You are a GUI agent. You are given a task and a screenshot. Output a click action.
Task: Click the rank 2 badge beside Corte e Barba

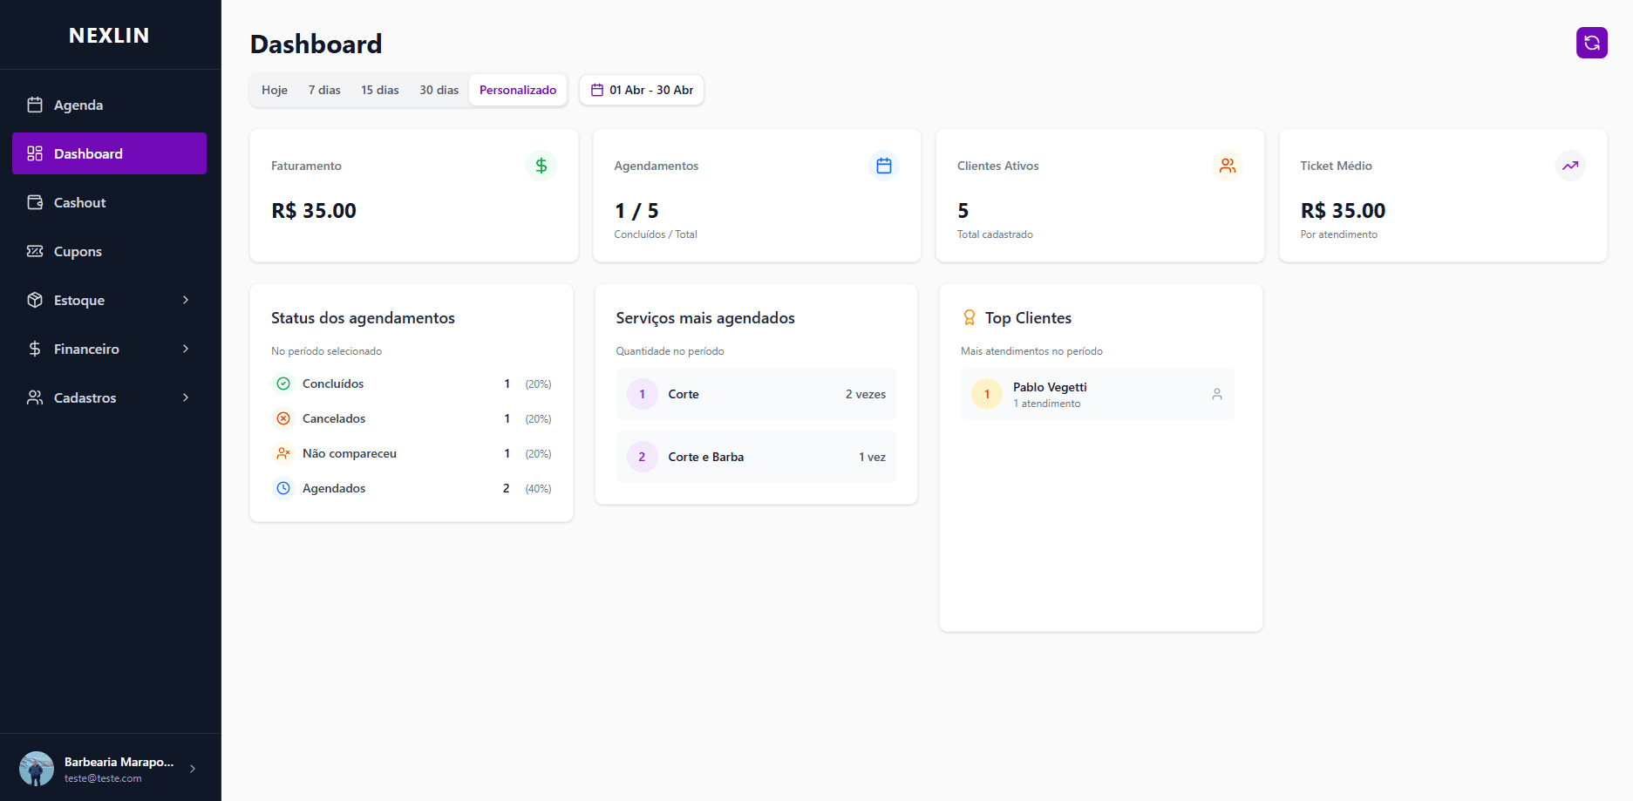click(x=643, y=457)
